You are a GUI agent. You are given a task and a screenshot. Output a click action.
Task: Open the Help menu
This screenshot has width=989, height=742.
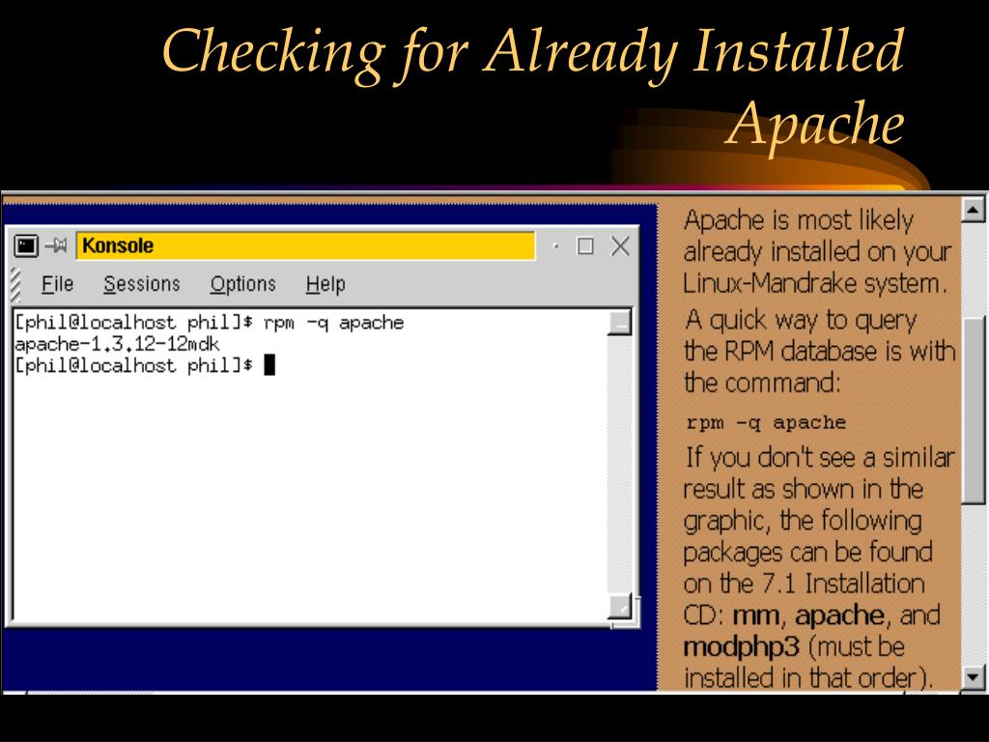click(x=325, y=284)
